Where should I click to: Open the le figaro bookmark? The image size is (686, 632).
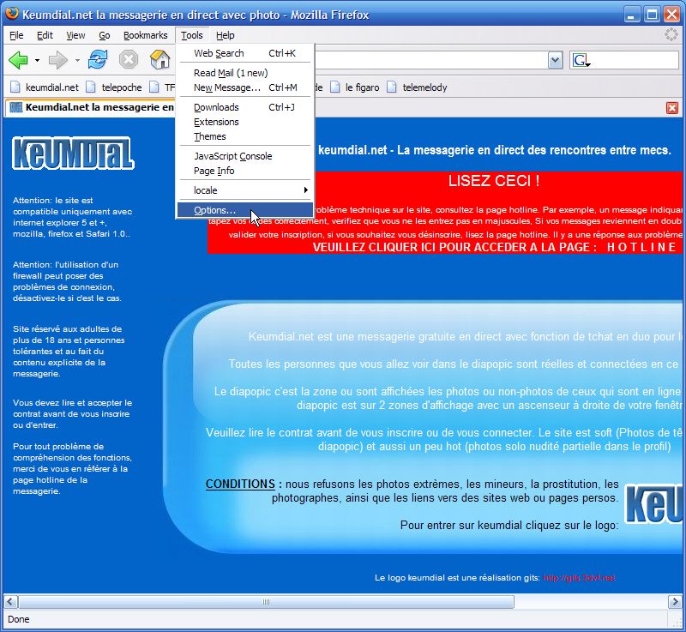coord(354,87)
